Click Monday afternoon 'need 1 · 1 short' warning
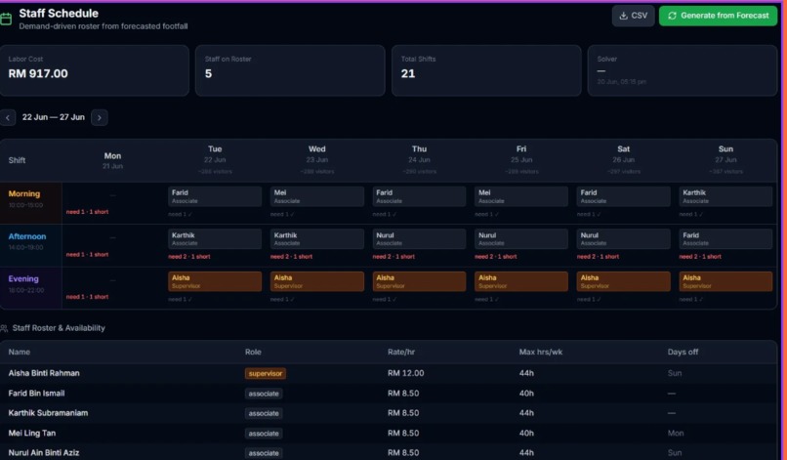This screenshot has height=460, width=787. tap(87, 255)
